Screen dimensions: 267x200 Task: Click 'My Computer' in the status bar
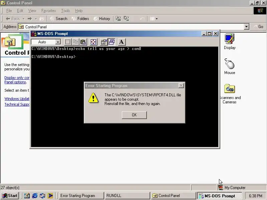click(x=235, y=188)
